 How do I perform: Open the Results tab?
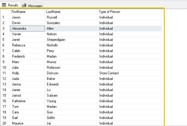(10, 5)
